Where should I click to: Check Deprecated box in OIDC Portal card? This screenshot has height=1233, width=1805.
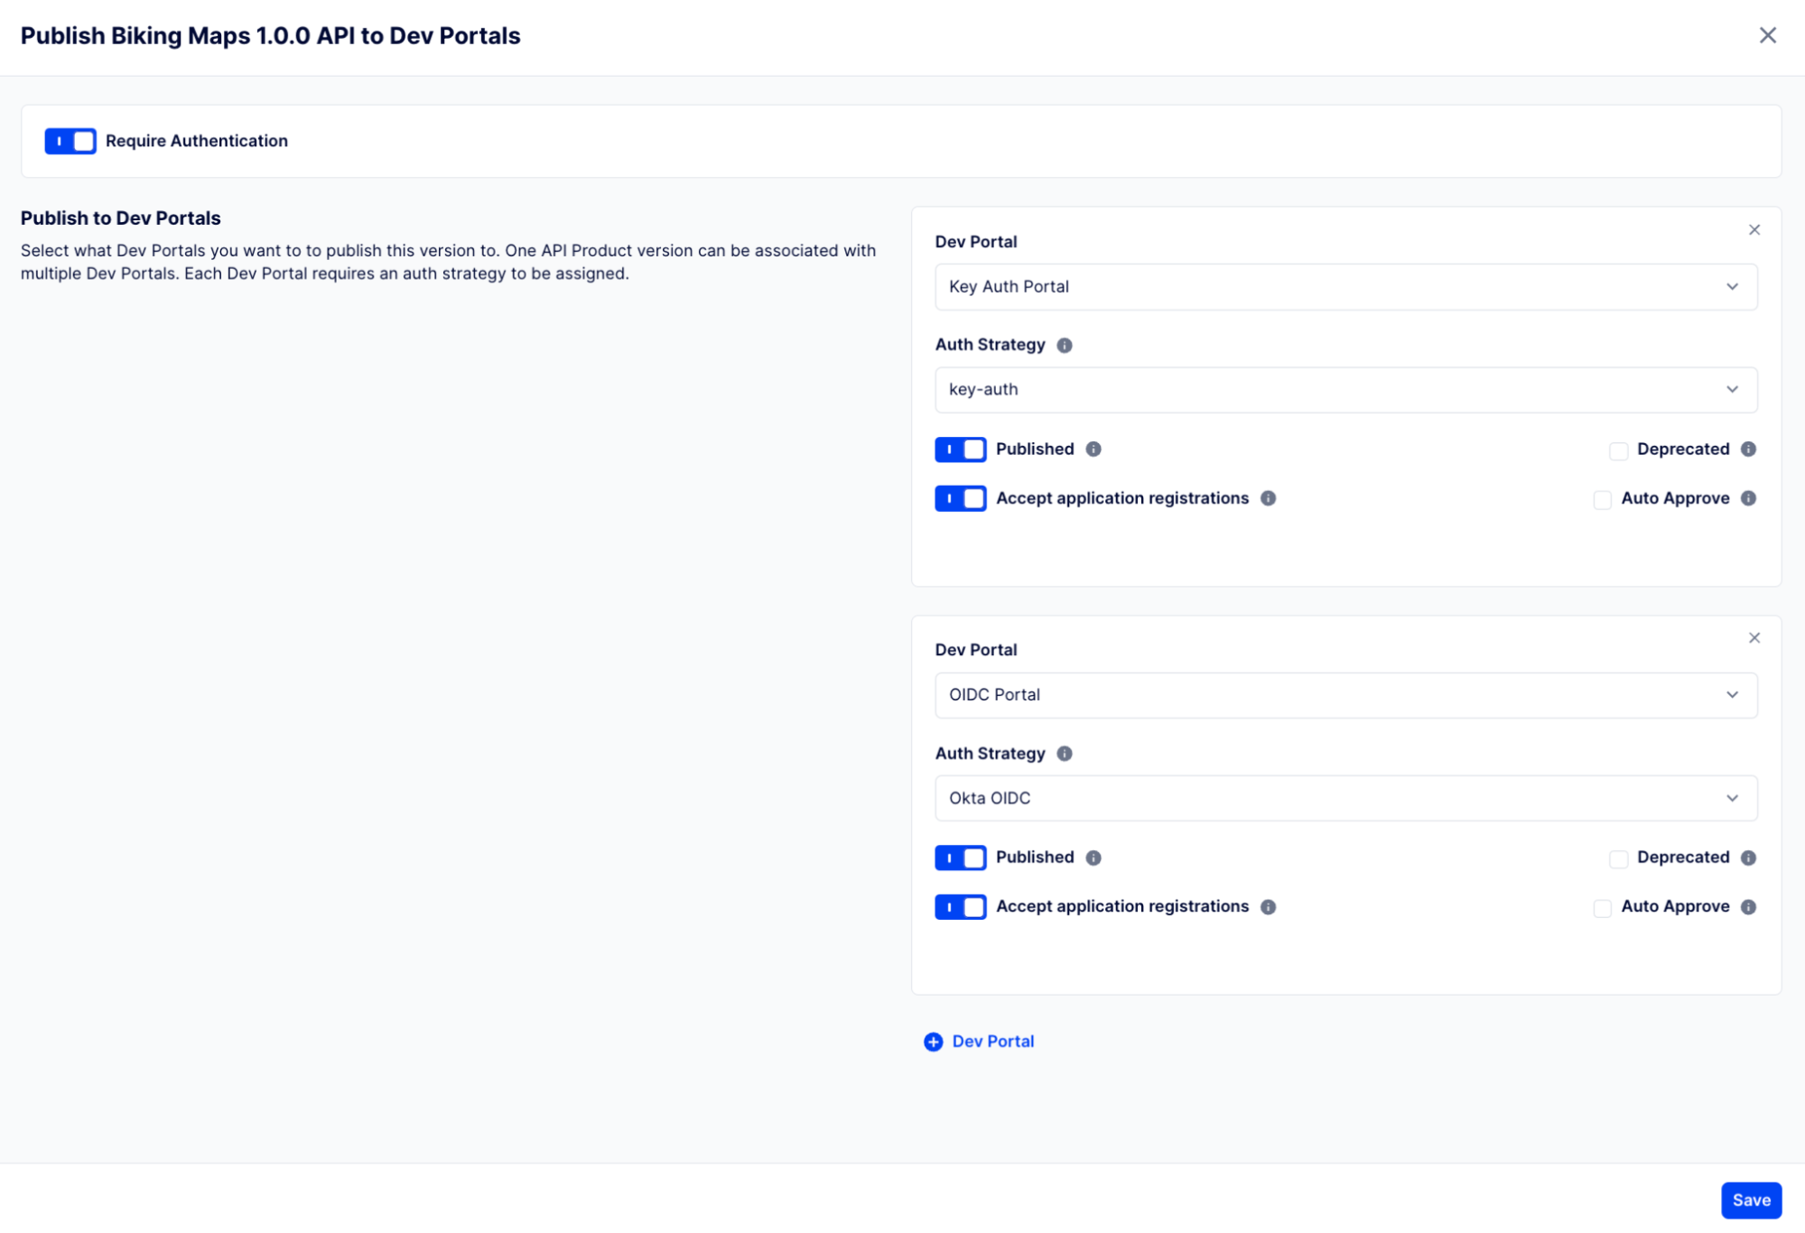1618,858
